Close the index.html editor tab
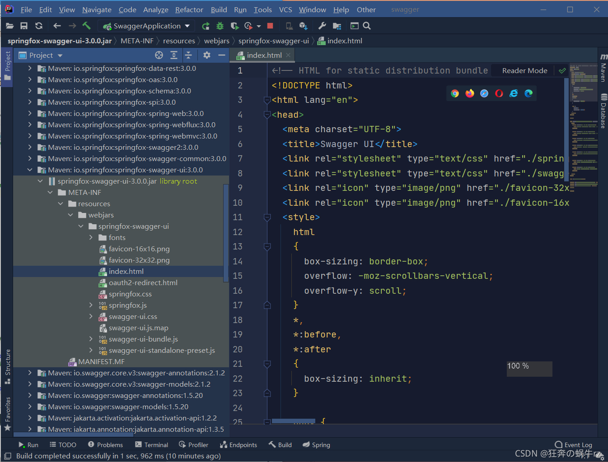The width and height of the screenshot is (608, 462). (288, 55)
